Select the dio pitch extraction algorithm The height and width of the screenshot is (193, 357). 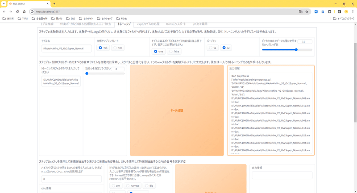(149, 186)
